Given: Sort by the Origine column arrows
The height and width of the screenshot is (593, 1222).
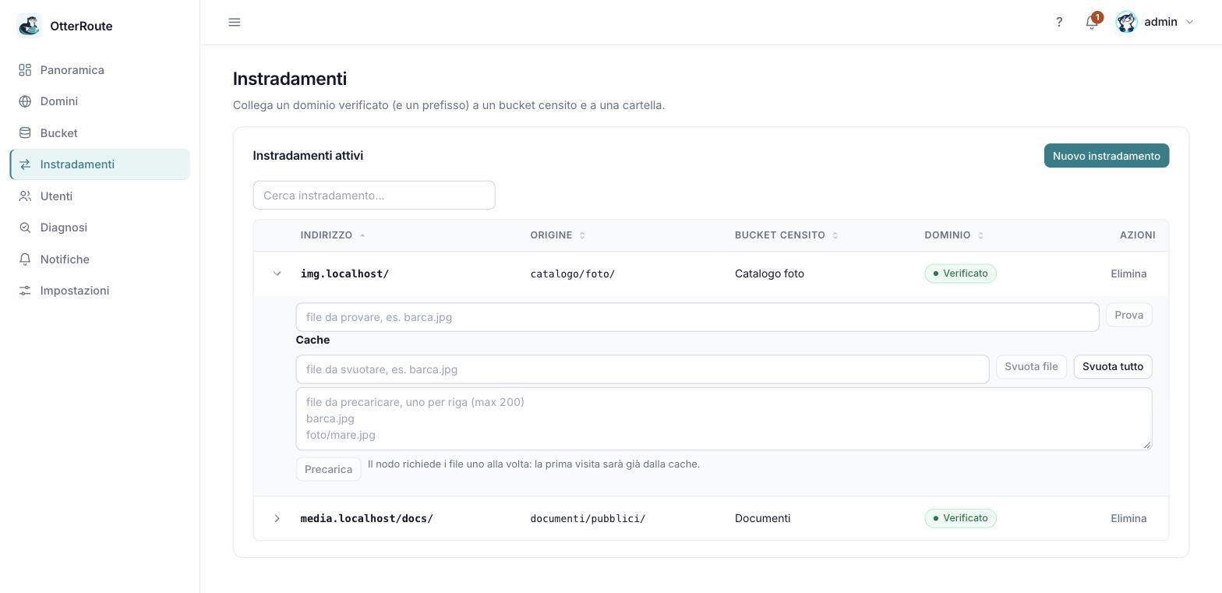Looking at the screenshot, I should pyautogui.click(x=582, y=235).
